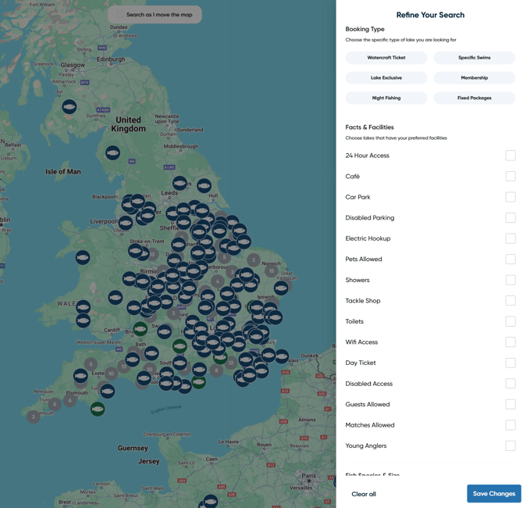Viewport: 523px width, 508px height.
Task: Open the fish marker near Hull
Action: (x=204, y=186)
